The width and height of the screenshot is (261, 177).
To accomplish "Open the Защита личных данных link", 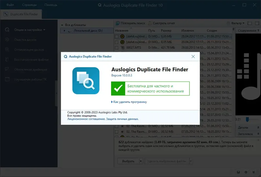I will point(122,119).
